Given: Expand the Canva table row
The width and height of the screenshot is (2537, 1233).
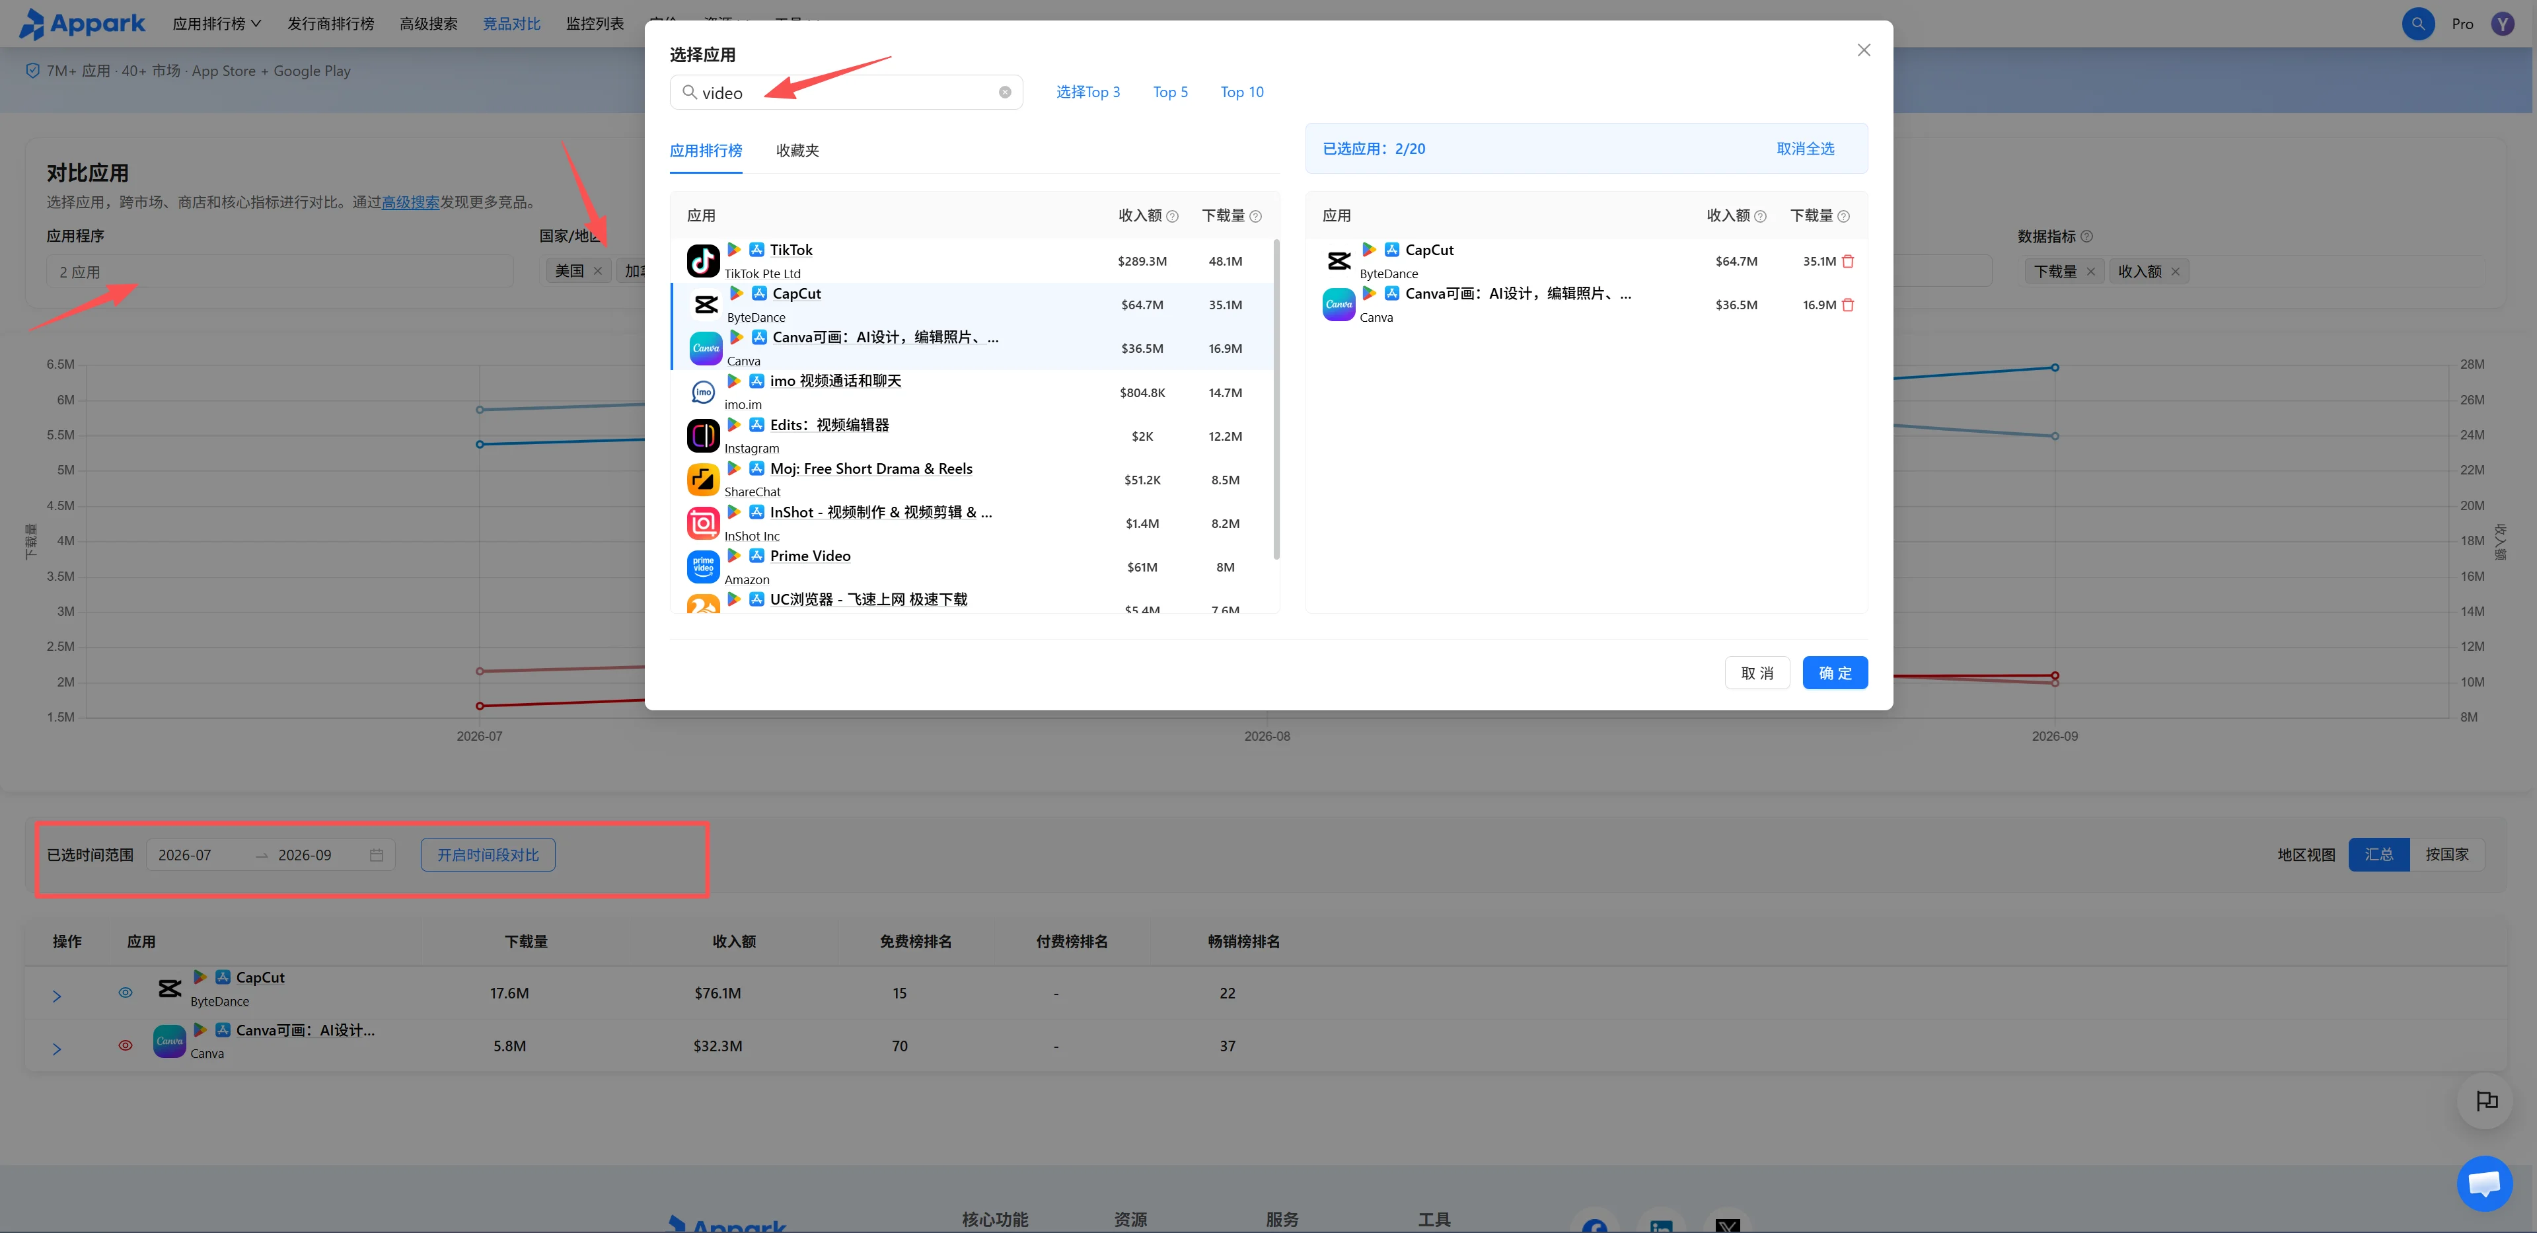Looking at the screenshot, I should pos(56,1050).
